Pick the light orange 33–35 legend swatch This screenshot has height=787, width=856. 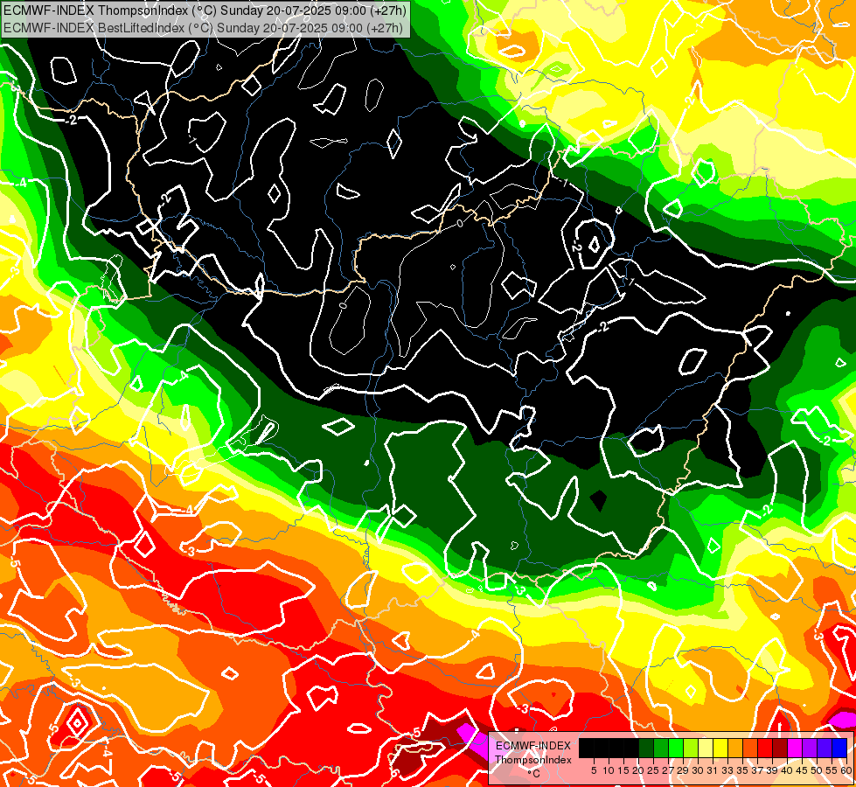(735, 749)
